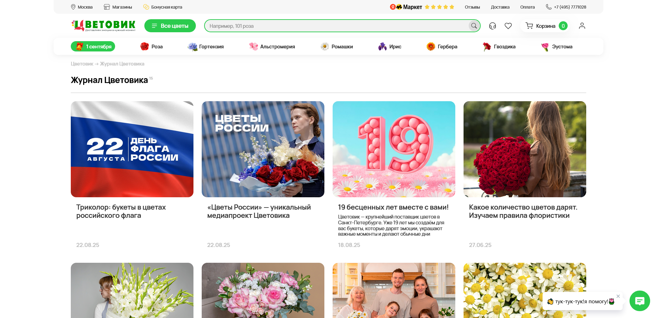Click the search magnifier icon

click(x=474, y=26)
